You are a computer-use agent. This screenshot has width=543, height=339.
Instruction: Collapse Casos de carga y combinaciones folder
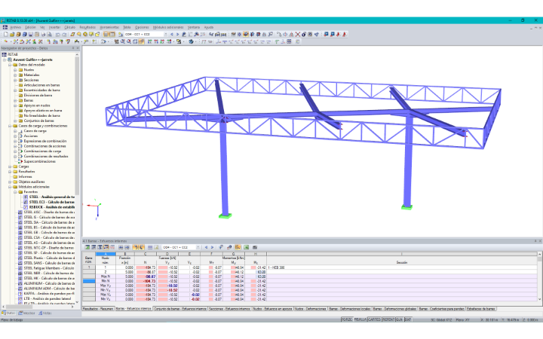click(x=10, y=126)
